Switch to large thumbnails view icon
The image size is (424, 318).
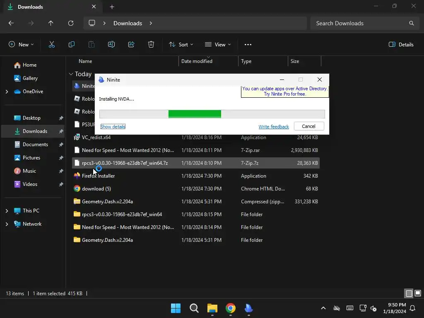(418, 294)
